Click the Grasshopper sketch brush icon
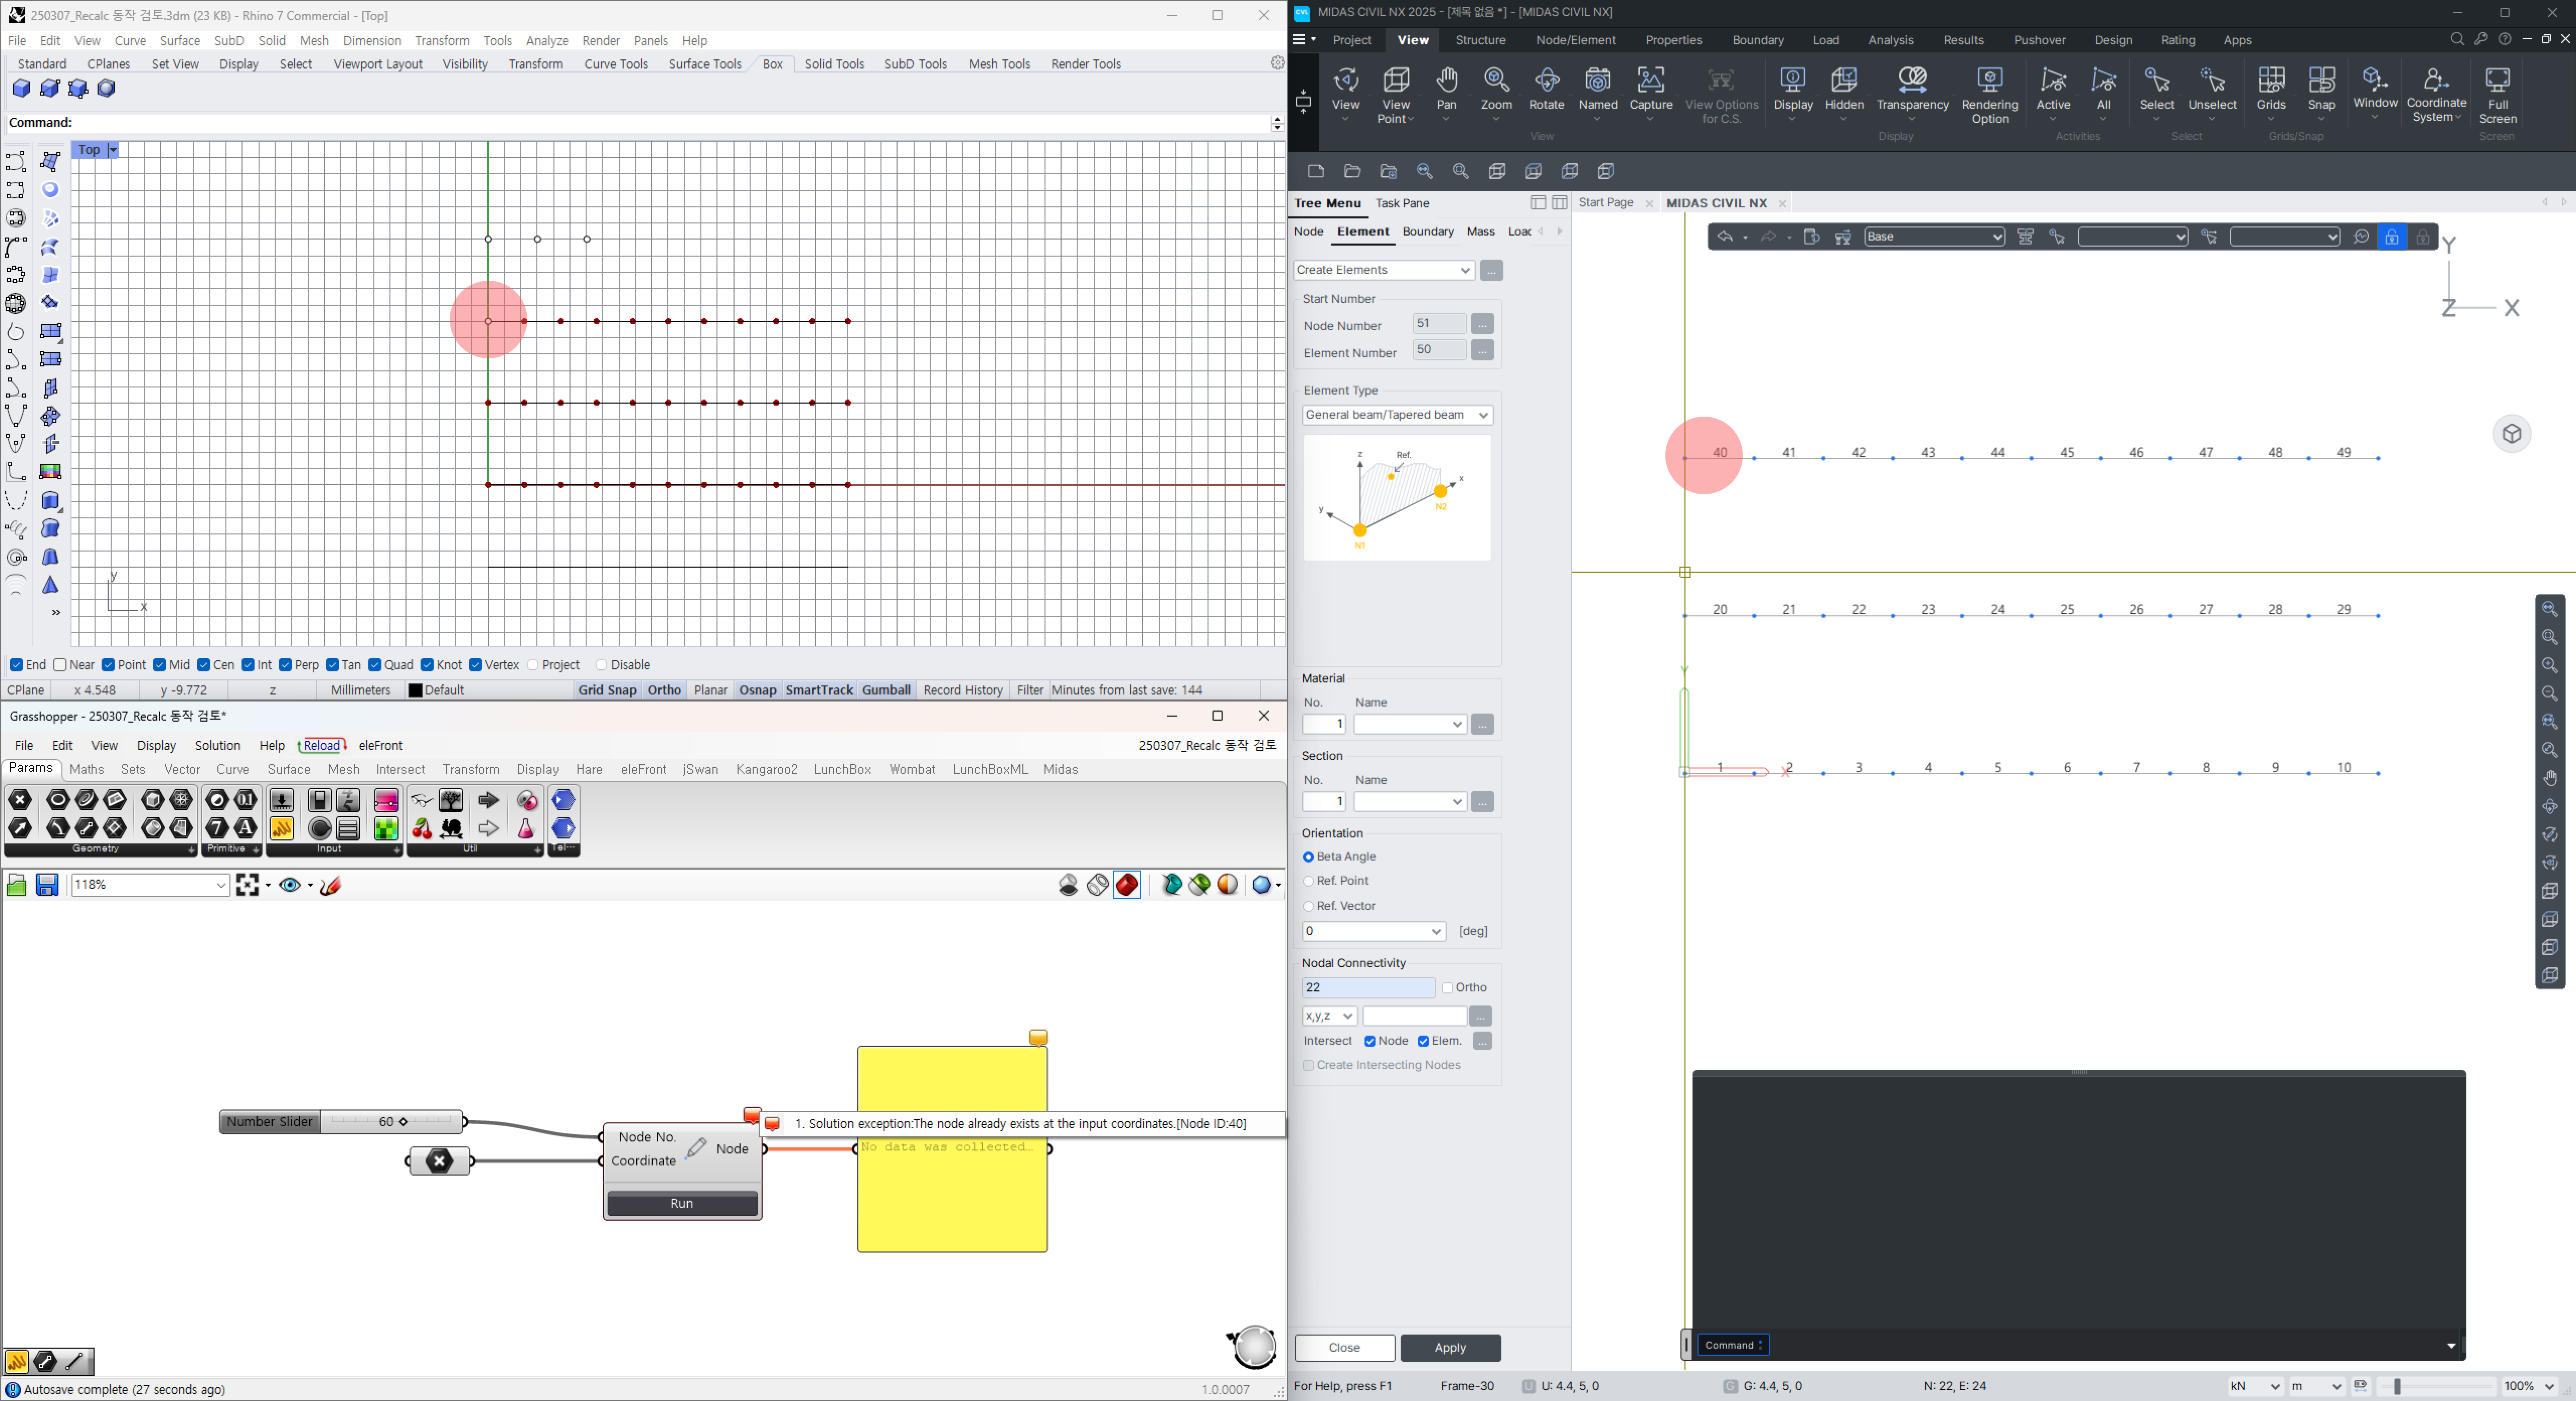 click(x=331, y=885)
